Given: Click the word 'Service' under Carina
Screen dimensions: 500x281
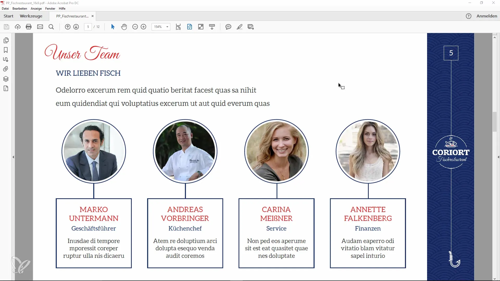Looking at the screenshot, I should pyautogui.click(x=276, y=228).
